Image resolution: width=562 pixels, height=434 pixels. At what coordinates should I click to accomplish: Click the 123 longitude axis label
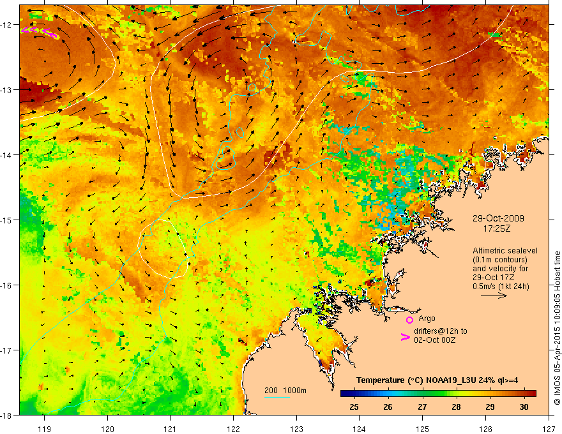pyautogui.click(x=296, y=429)
